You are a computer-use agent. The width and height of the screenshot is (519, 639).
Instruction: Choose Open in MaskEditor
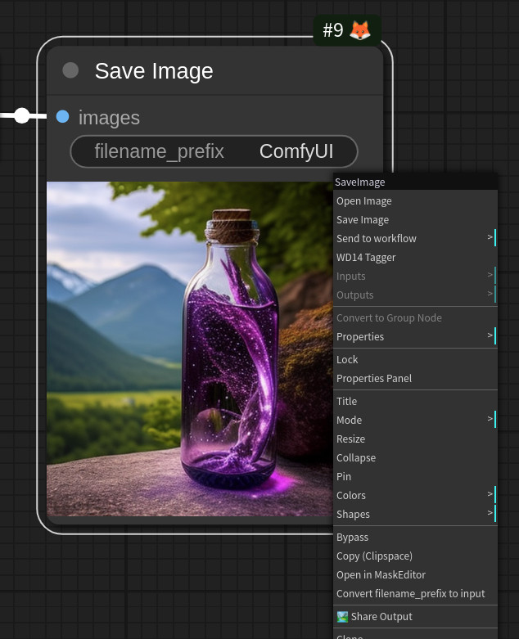[x=415, y=574]
